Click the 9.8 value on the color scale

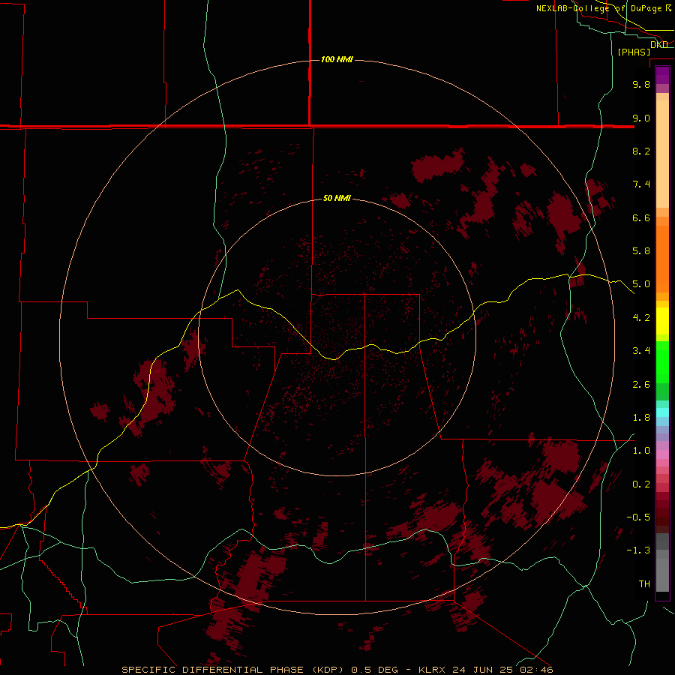(641, 84)
